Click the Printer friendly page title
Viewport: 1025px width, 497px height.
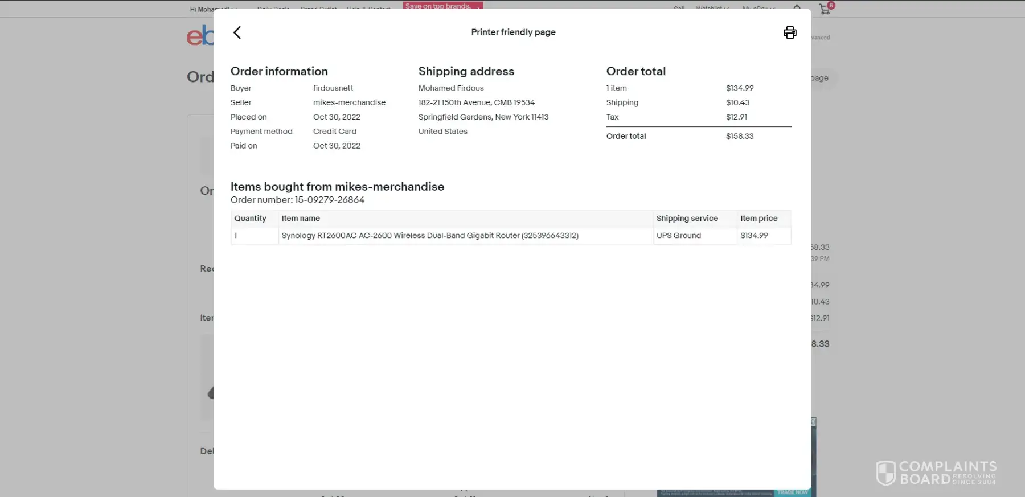(513, 32)
